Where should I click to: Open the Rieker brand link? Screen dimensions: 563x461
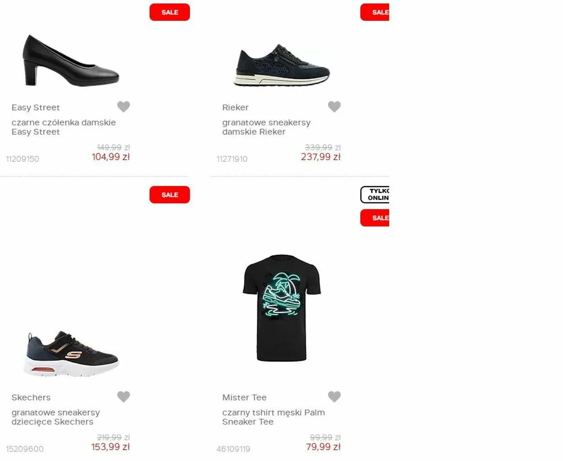[x=235, y=108]
